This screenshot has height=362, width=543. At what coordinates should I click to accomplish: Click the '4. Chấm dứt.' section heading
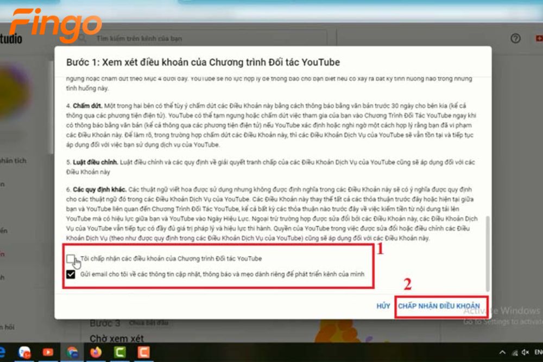pyautogui.click(x=84, y=105)
